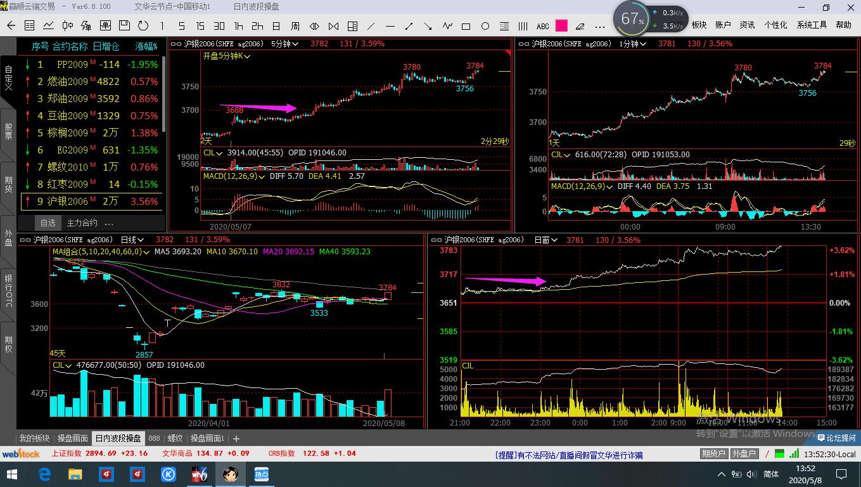Click the back arrow toolbar icon
Image resolution: width=861 pixels, height=487 pixels.
tap(11, 26)
